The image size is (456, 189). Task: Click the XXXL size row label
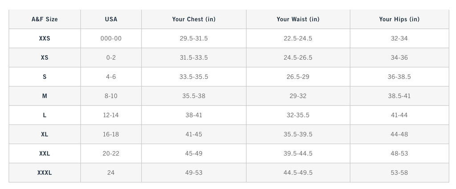coord(45,173)
